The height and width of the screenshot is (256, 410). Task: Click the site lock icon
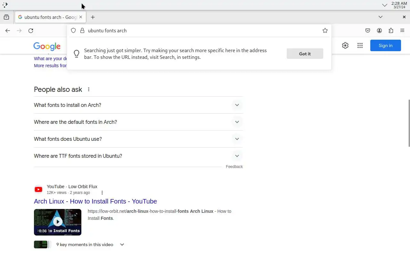(x=82, y=30)
